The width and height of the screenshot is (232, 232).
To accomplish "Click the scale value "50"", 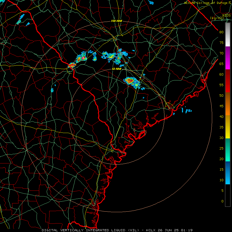I will [x=221, y=96].
